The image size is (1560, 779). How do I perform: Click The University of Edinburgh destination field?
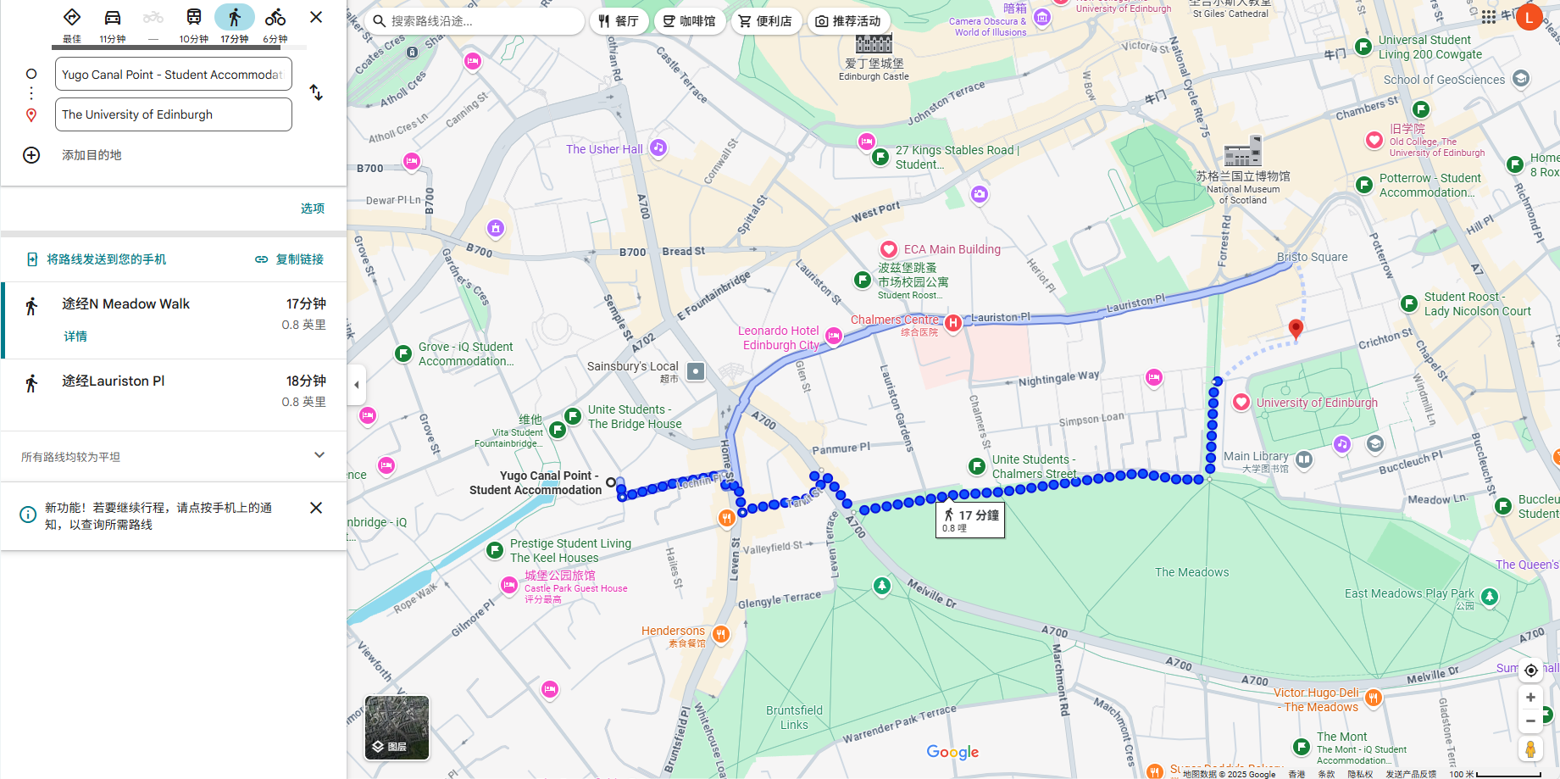pos(174,114)
